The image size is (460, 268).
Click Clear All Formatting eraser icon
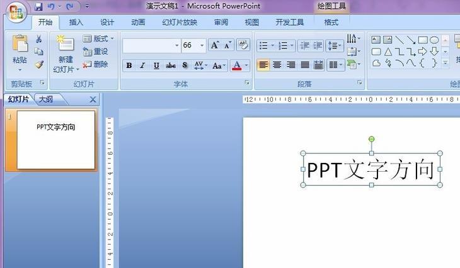click(243, 45)
